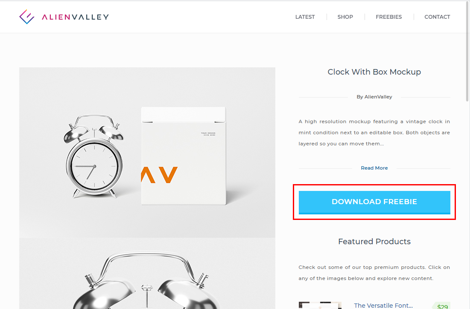Click the page's vertical scrollbar thumb
The image size is (470, 309).
(467, 51)
